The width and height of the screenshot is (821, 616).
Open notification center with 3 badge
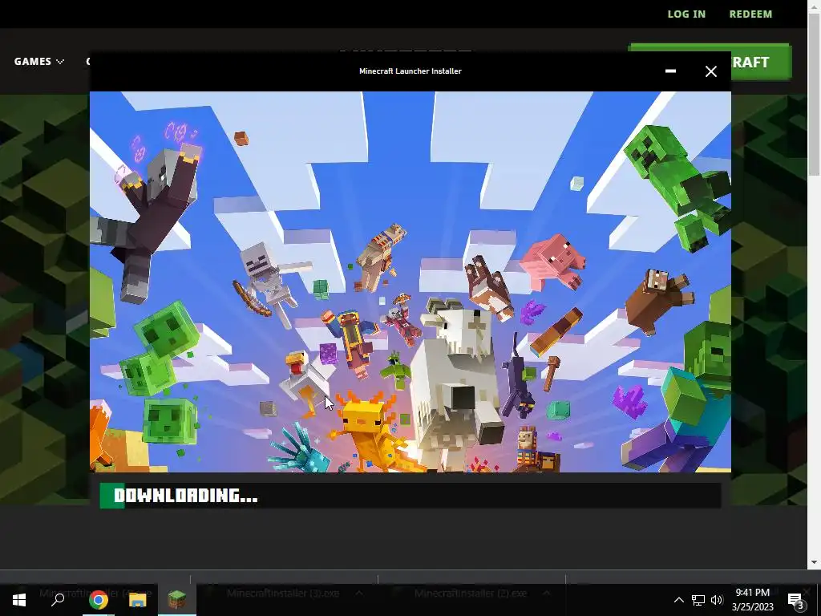(796, 601)
